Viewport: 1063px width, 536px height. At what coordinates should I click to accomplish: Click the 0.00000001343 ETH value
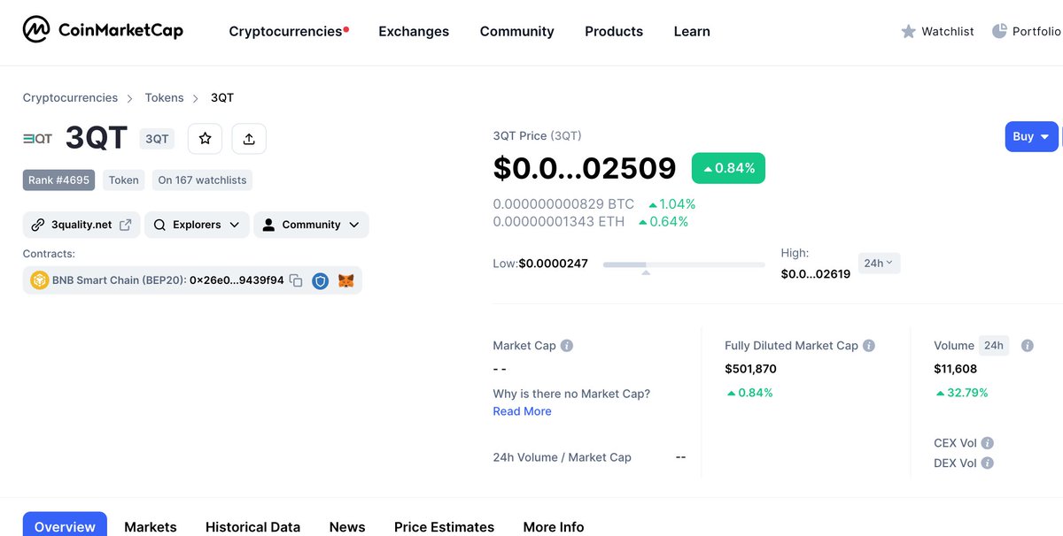tap(559, 221)
